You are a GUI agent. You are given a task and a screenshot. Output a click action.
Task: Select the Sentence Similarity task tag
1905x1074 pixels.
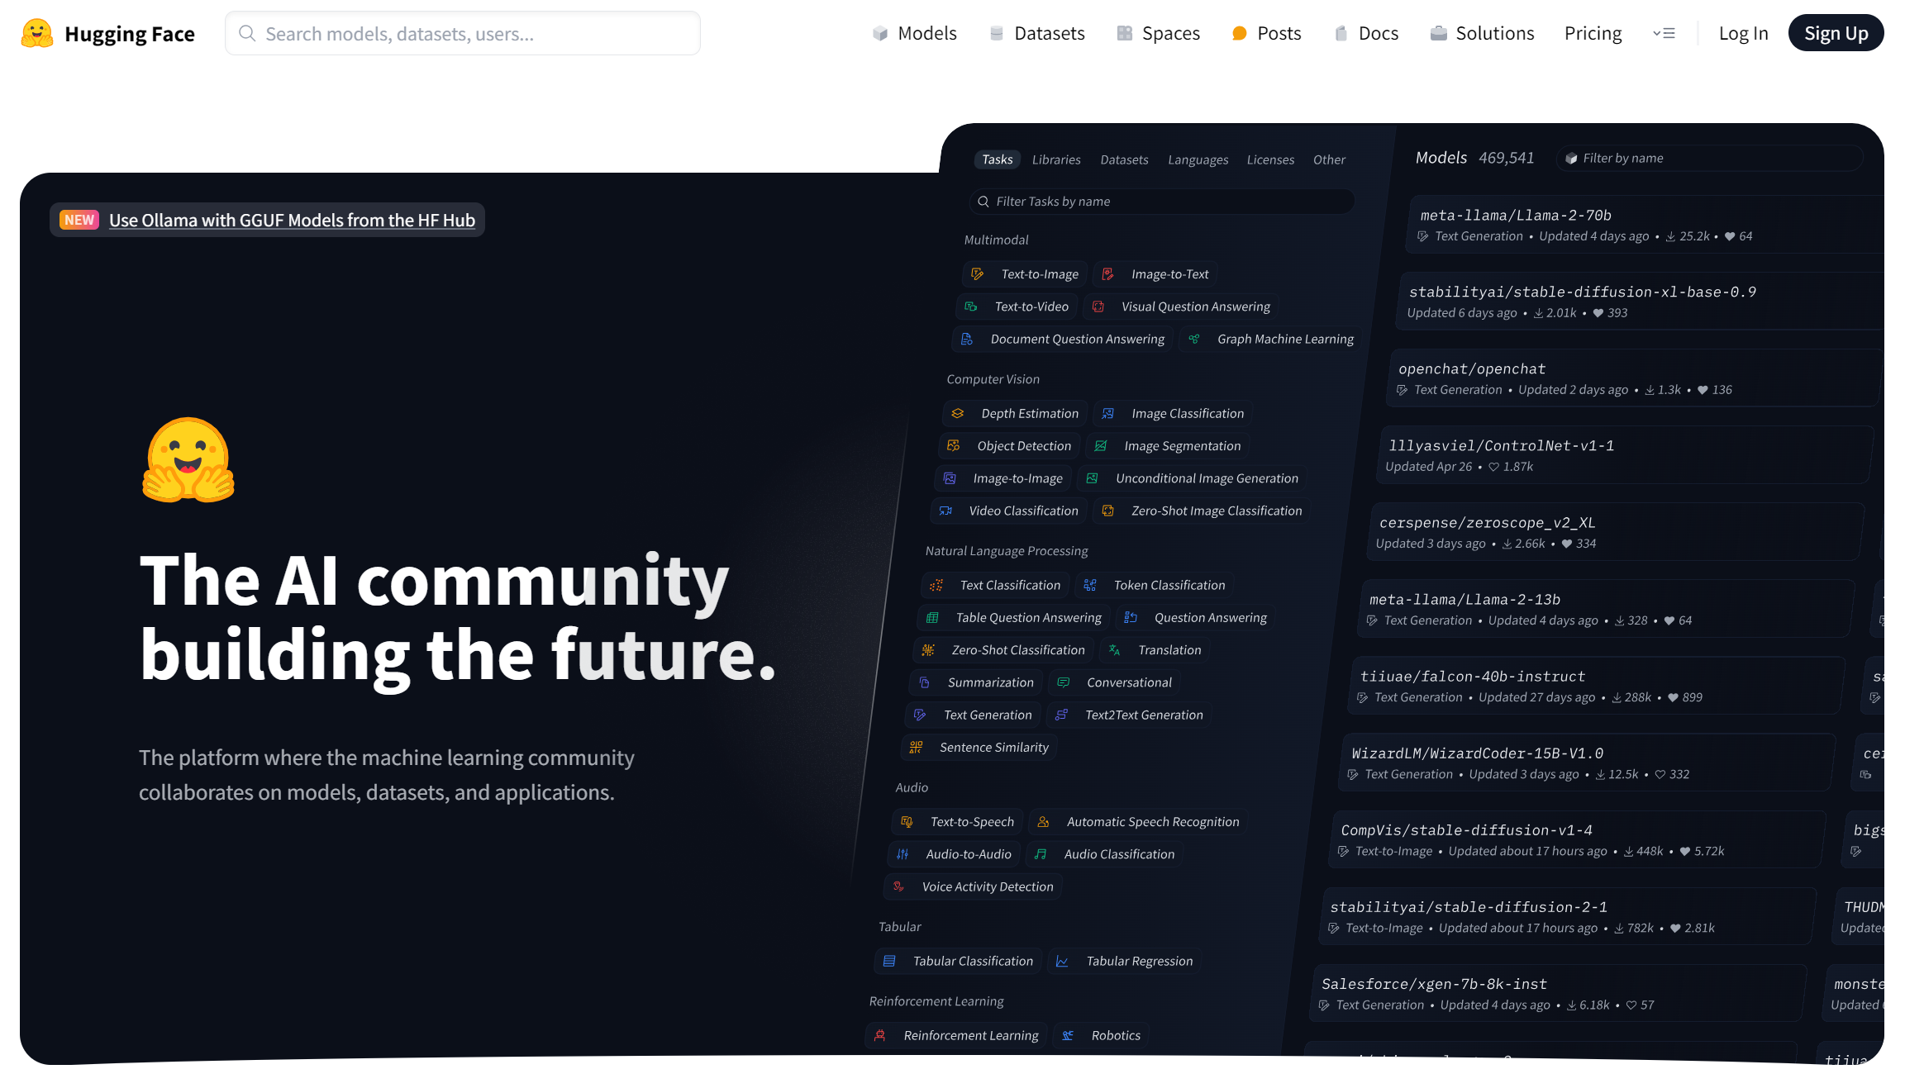pyautogui.click(x=979, y=747)
